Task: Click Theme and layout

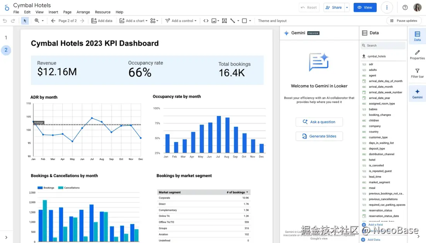Action: (272, 20)
